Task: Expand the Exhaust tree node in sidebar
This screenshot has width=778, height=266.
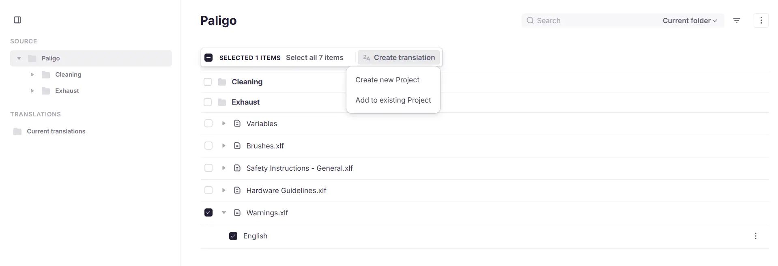Action: pyautogui.click(x=32, y=91)
